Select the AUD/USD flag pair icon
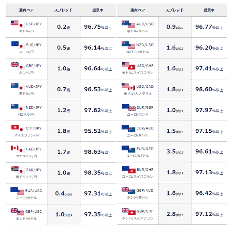Image resolution: width=232 pixels, height=228 pixels. point(128,24)
